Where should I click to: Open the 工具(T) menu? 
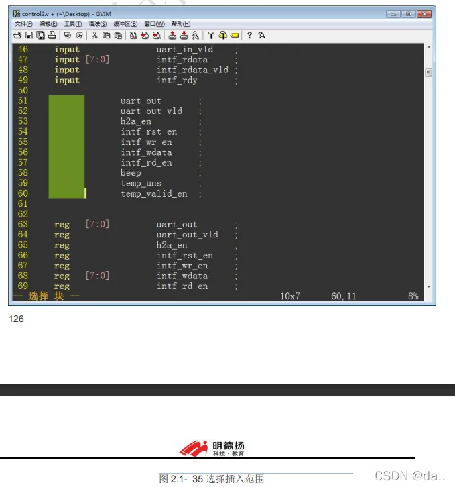tap(73, 24)
